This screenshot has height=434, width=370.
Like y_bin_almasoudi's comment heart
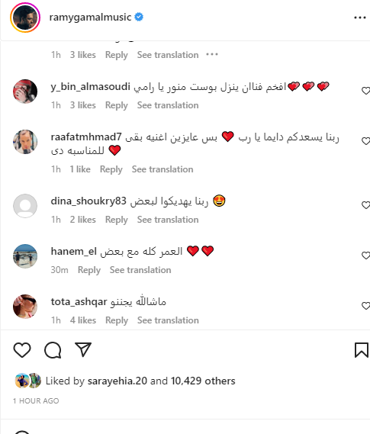tap(365, 91)
